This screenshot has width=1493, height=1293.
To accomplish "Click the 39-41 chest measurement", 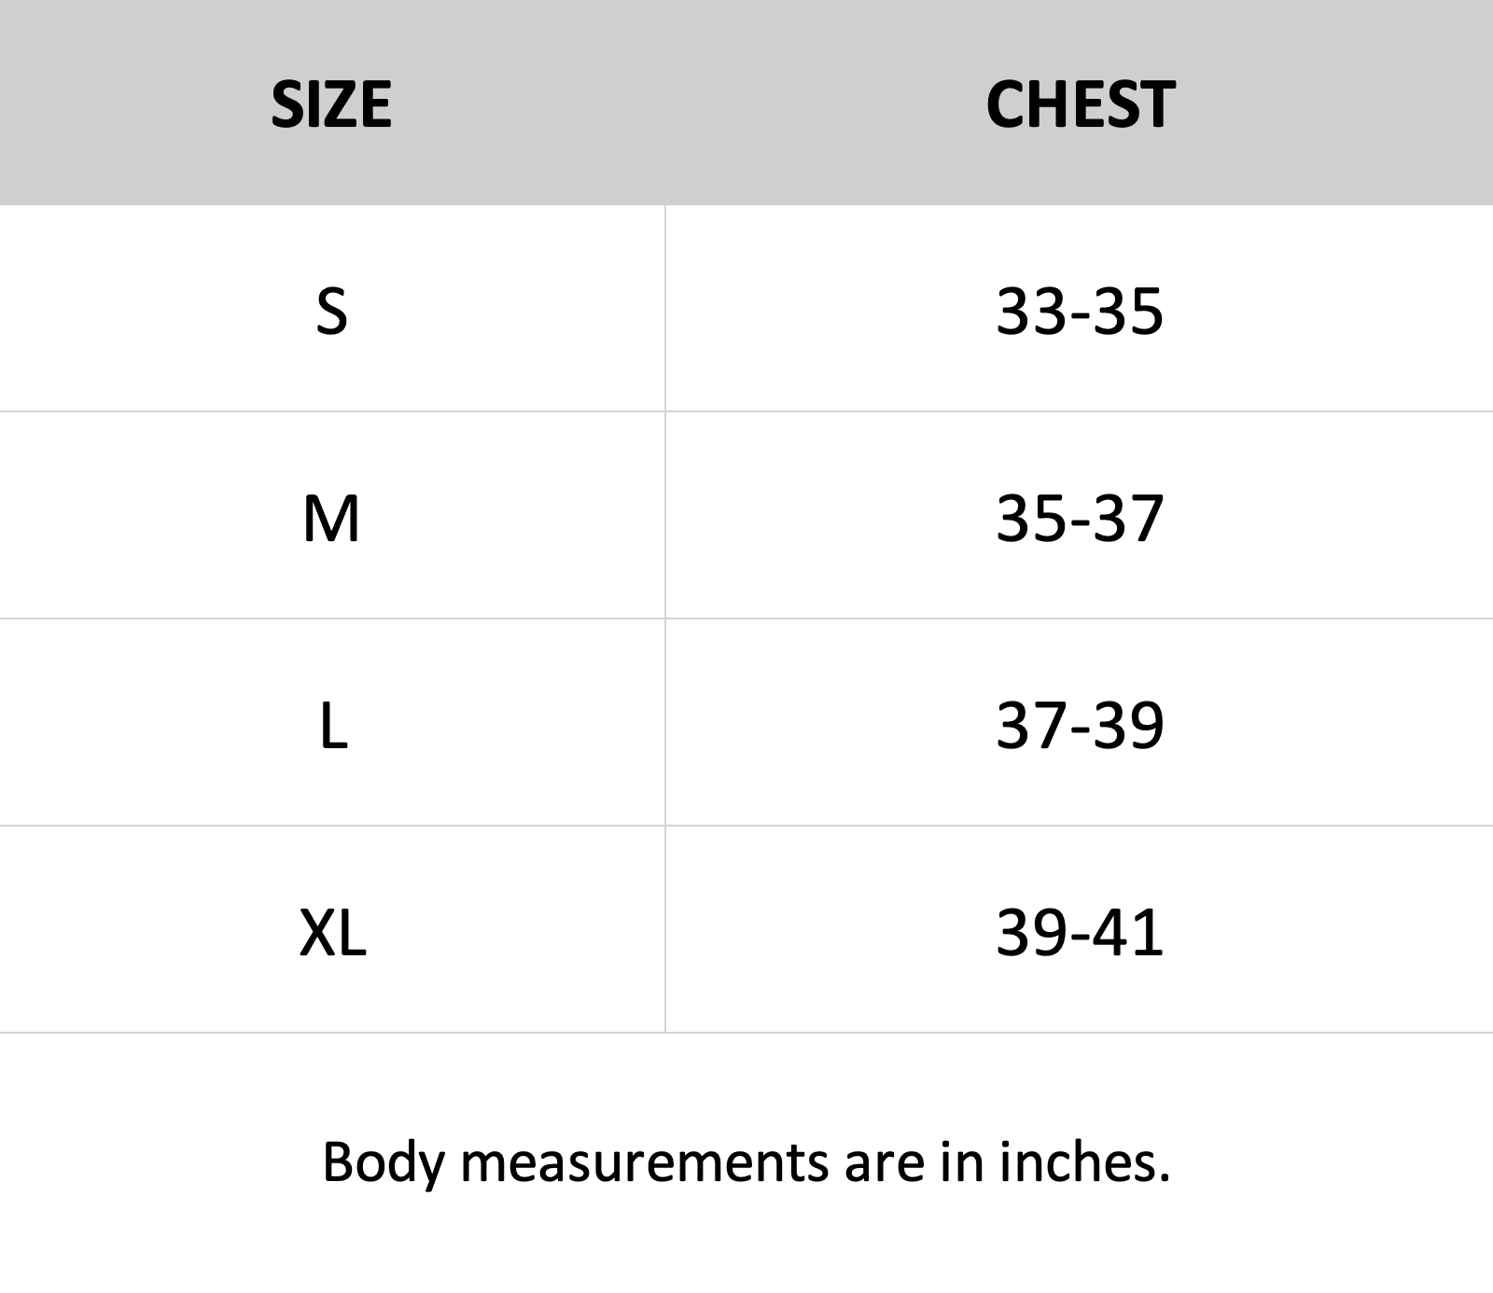I will point(1080,932).
